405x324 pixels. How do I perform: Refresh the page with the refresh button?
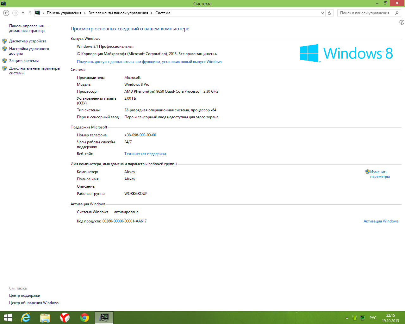pos(329,13)
